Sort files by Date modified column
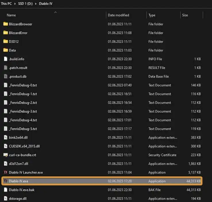The width and height of the screenshot is (212, 202). [x=118, y=15]
